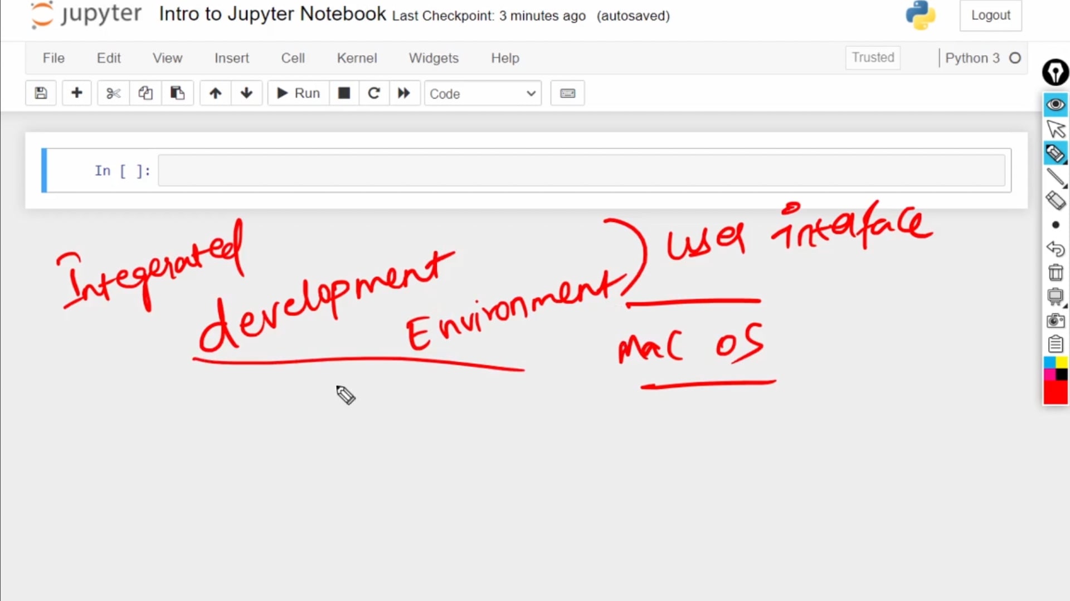Toggle annotation visibility with eye icon
1070x601 pixels.
tap(1054, 104)
